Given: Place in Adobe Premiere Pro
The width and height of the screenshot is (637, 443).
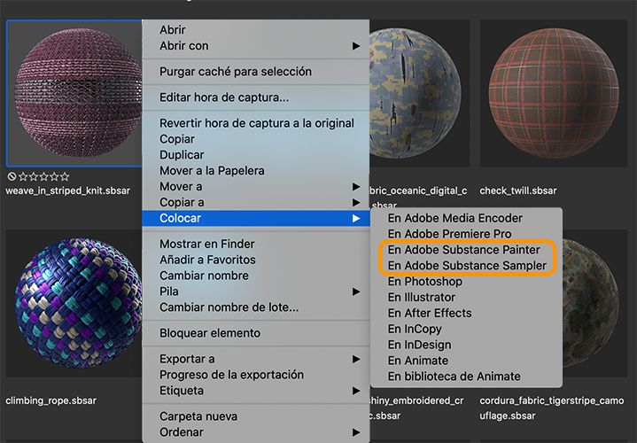Looking at the screenshot, I should tap(466, 234).
